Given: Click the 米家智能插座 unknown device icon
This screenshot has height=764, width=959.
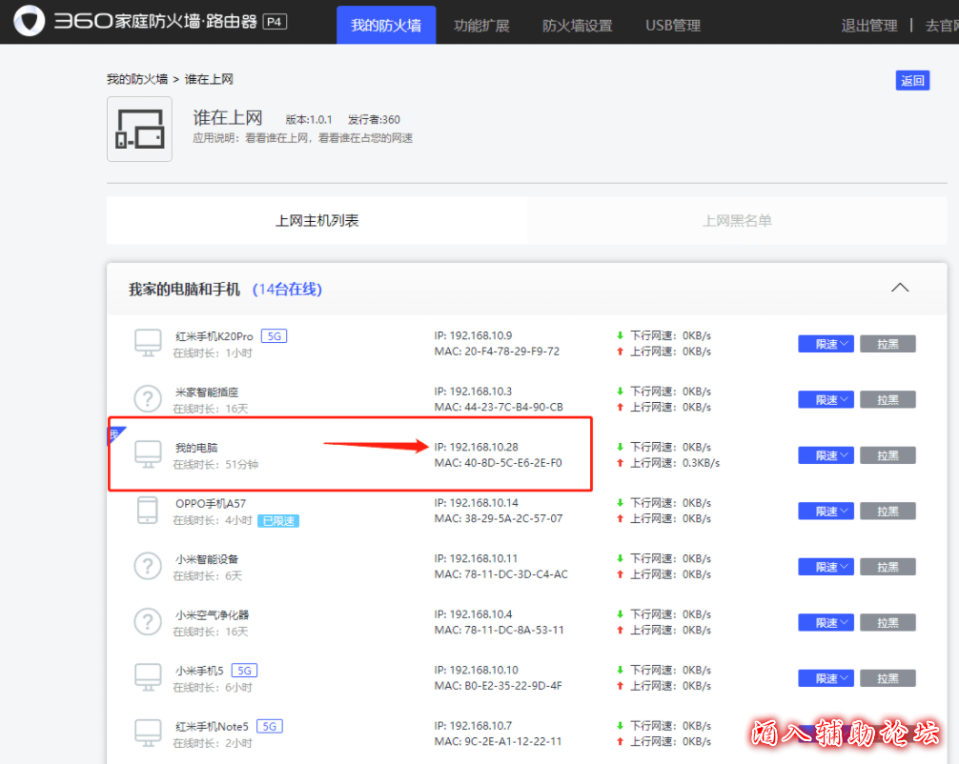Looking at the screenshot, I should (x=148, y=399).
